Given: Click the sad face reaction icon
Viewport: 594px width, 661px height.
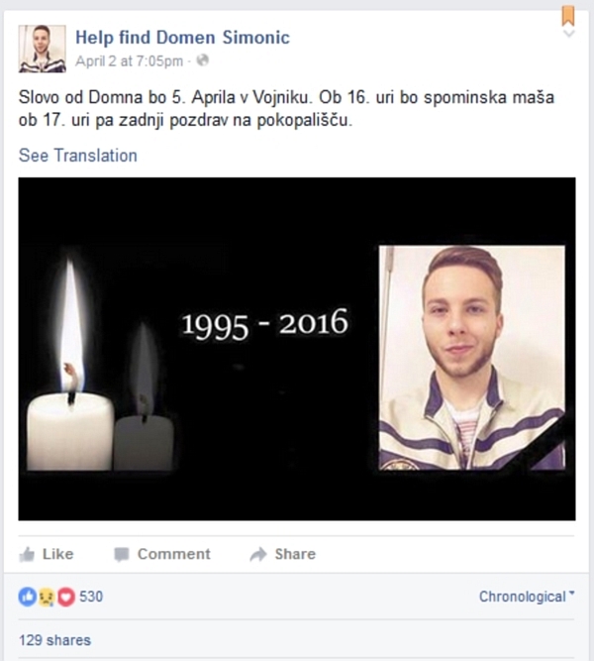Looking at the screenshot, I should click(47, 598).
